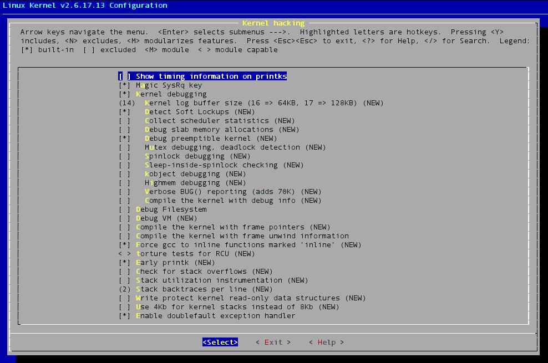Enable Debug slab memory allocations
The image size is (548, 363).
pos(209,130)
